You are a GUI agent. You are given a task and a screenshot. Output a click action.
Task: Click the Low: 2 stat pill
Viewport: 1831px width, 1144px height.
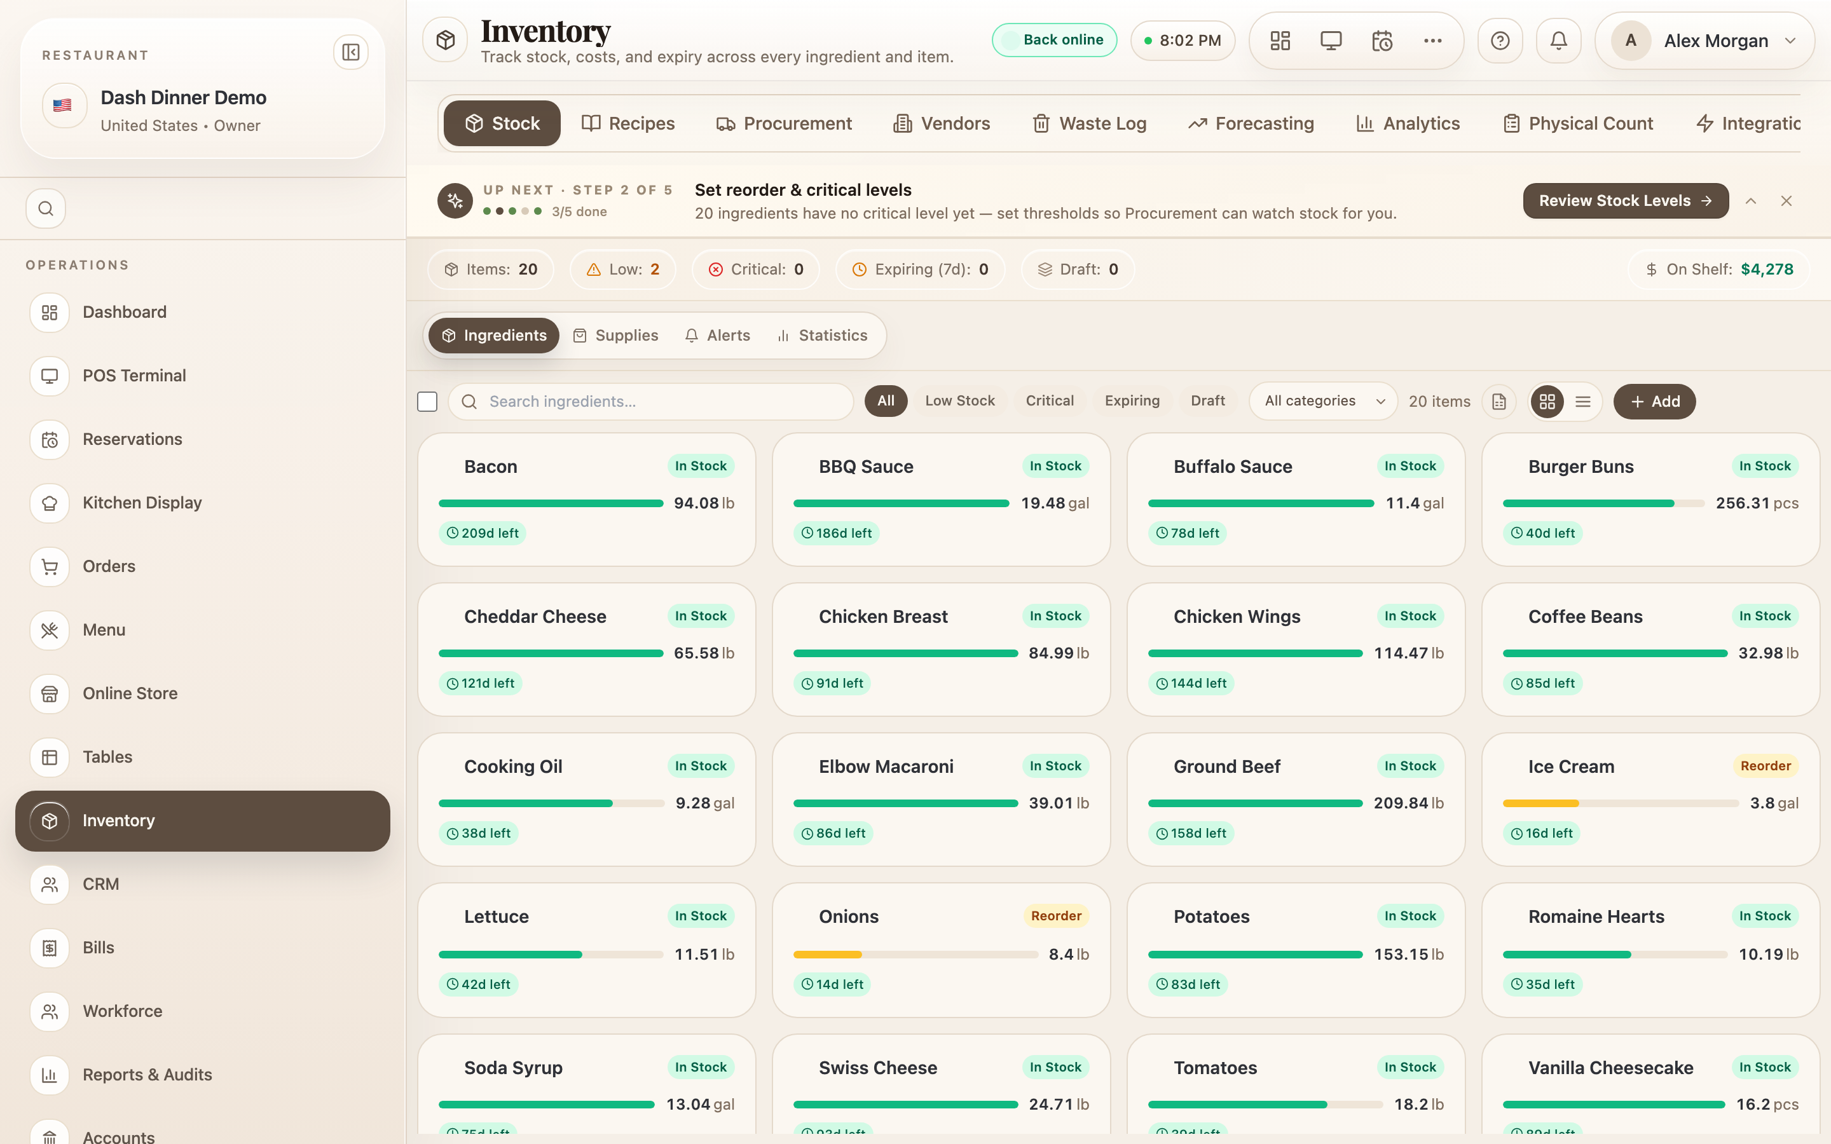(x=622, y=269)
